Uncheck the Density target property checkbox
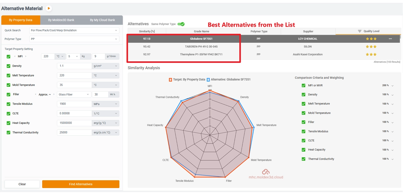The height and width of the screenshot is (195, 403). [x=9, y=66]
